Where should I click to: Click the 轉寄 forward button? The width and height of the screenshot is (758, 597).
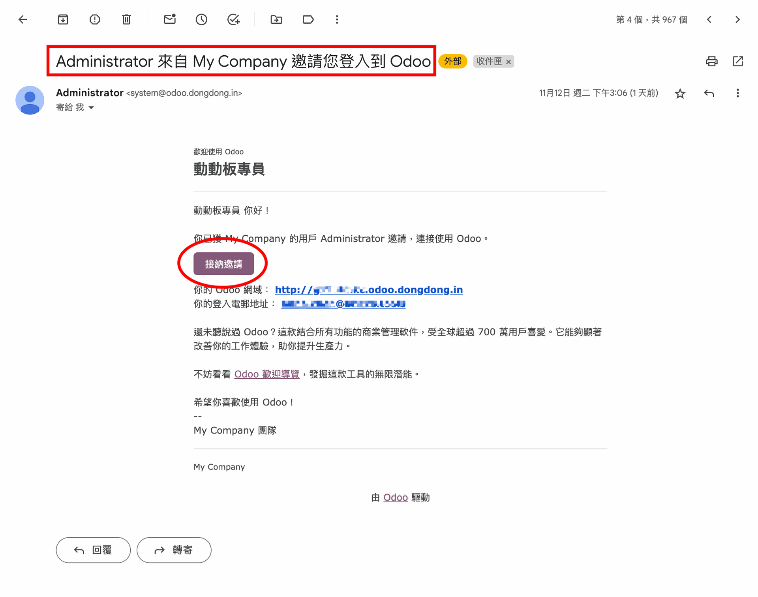point(174,550)
